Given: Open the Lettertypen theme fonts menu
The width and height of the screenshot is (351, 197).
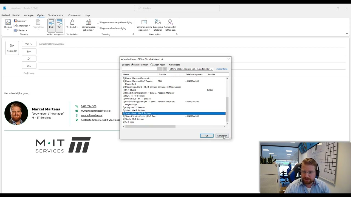Looking at the screenshot, I should [x=22, y=26].
